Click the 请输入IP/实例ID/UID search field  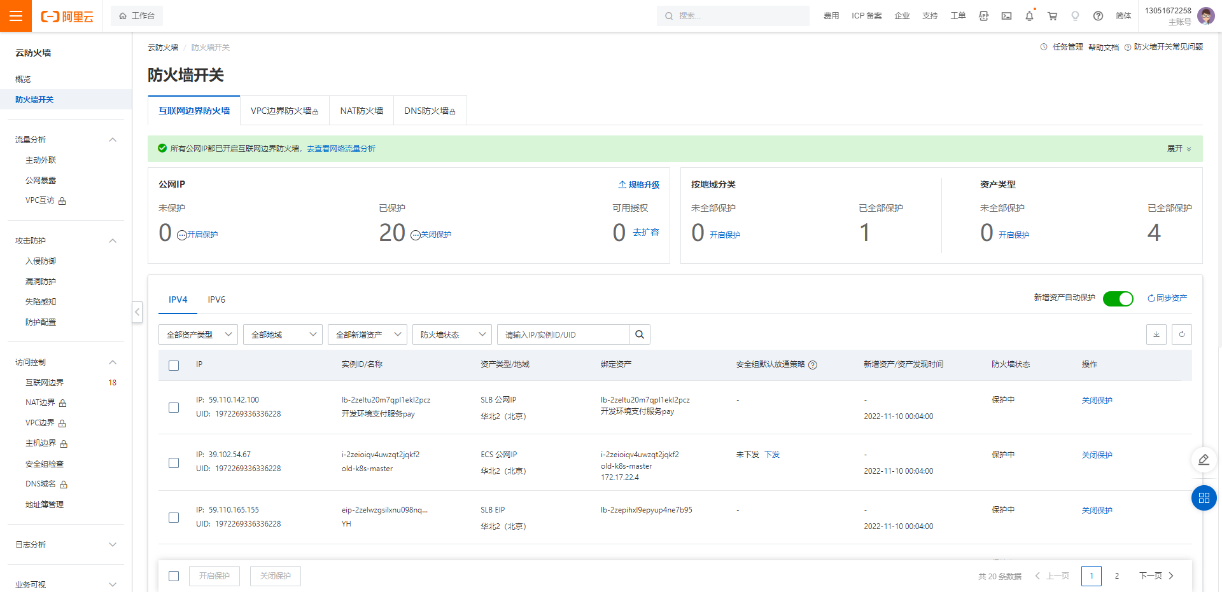563,334
